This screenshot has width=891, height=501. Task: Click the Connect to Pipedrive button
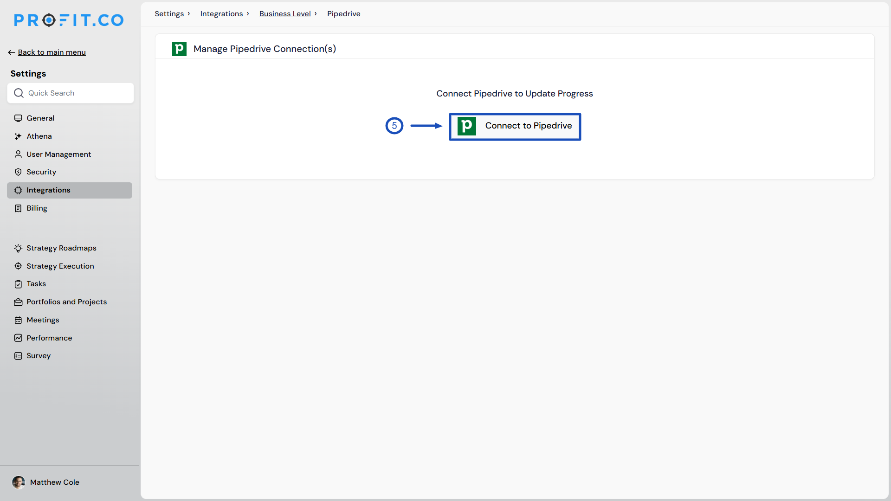coord(515,127)
